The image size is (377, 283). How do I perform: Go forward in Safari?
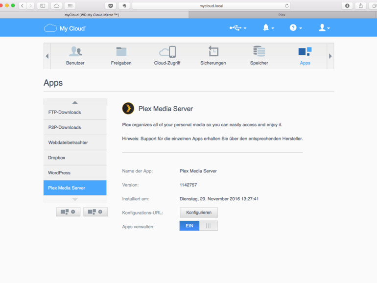tap(30, 6)
